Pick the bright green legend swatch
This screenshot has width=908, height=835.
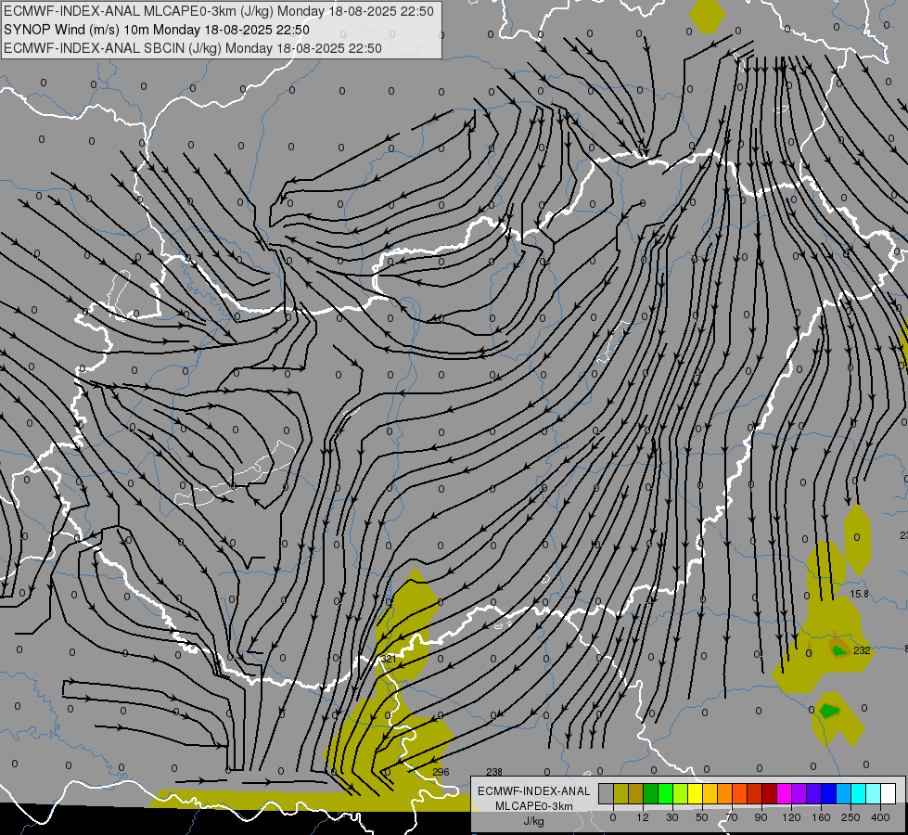coord(666,793)
